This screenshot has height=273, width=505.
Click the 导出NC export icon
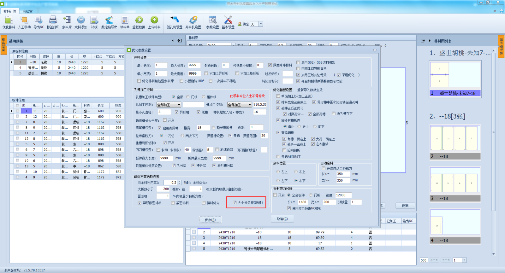pyautogui.click(x=39, y=20)
